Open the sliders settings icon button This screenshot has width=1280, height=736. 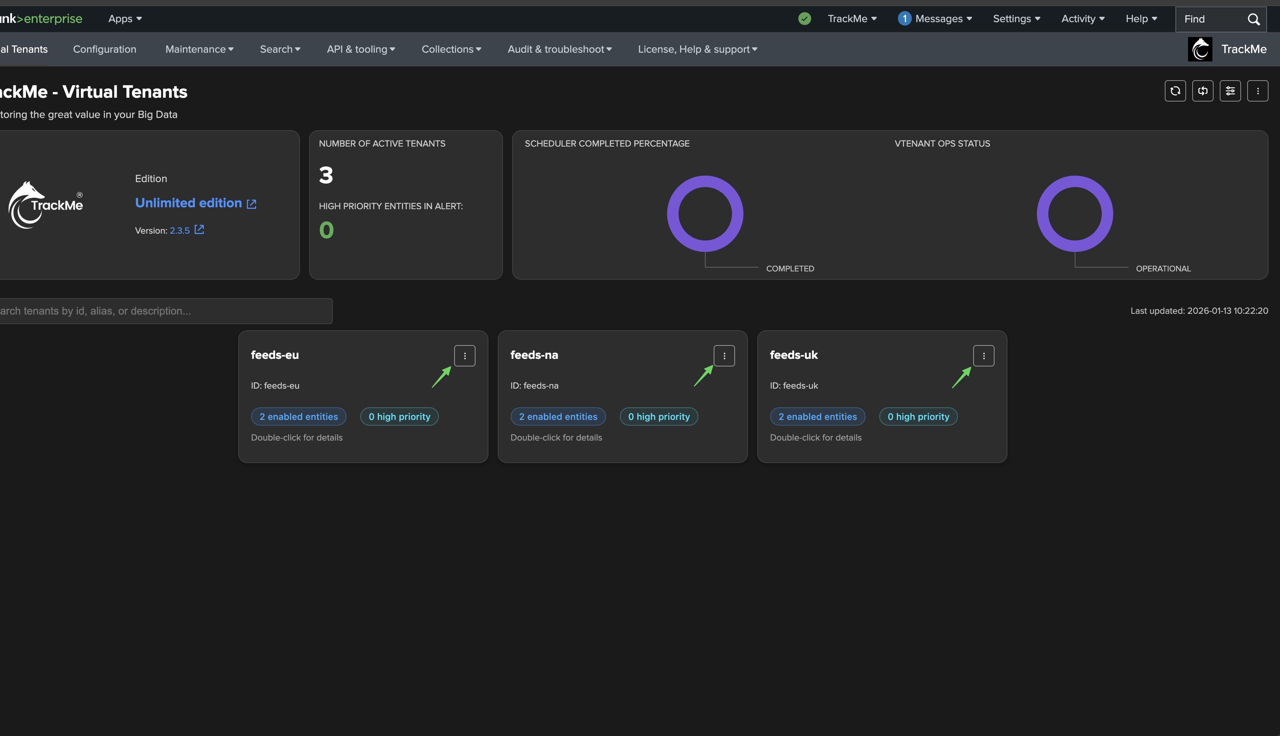[x=1230, y=91]
